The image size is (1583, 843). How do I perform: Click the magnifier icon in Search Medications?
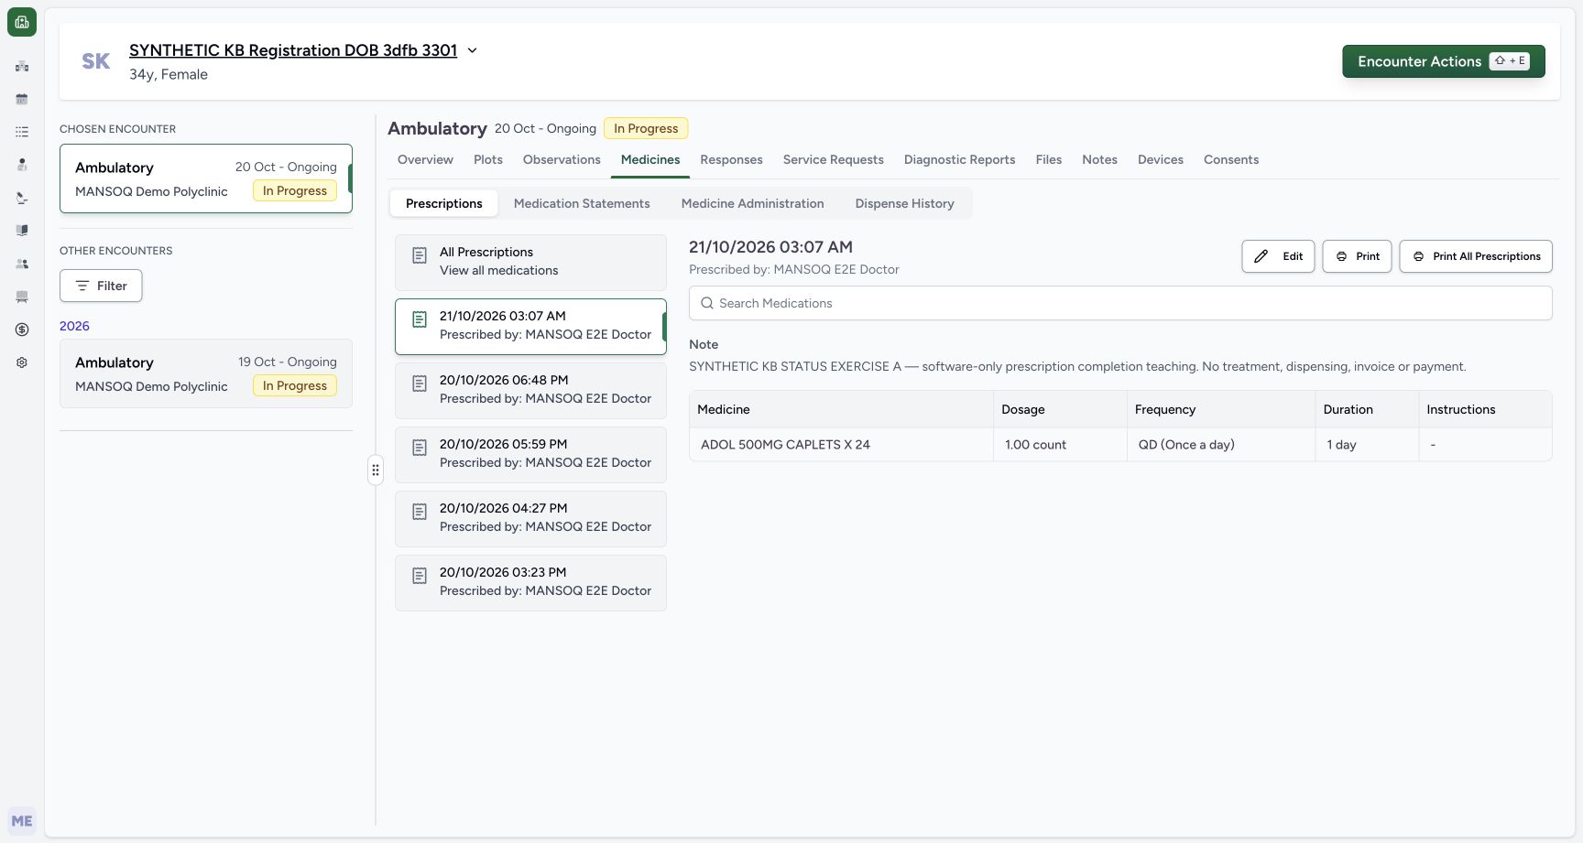pyautogui.click(x=707, y=303)
